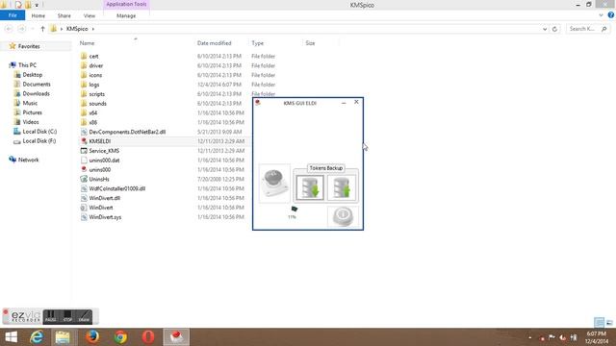This screenshot has width=616, height=346.
Task: Select the KMSELDI file
Action: (x=100, y=141)
